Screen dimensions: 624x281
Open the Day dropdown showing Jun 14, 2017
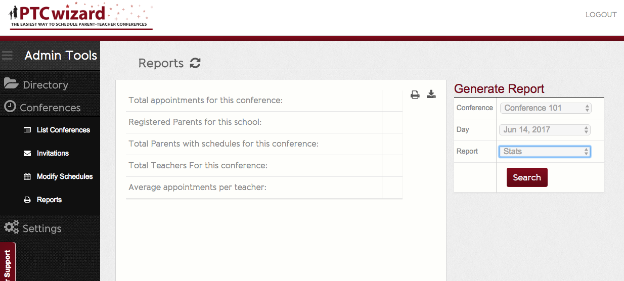pyautogui.click(x=545, y=129)
